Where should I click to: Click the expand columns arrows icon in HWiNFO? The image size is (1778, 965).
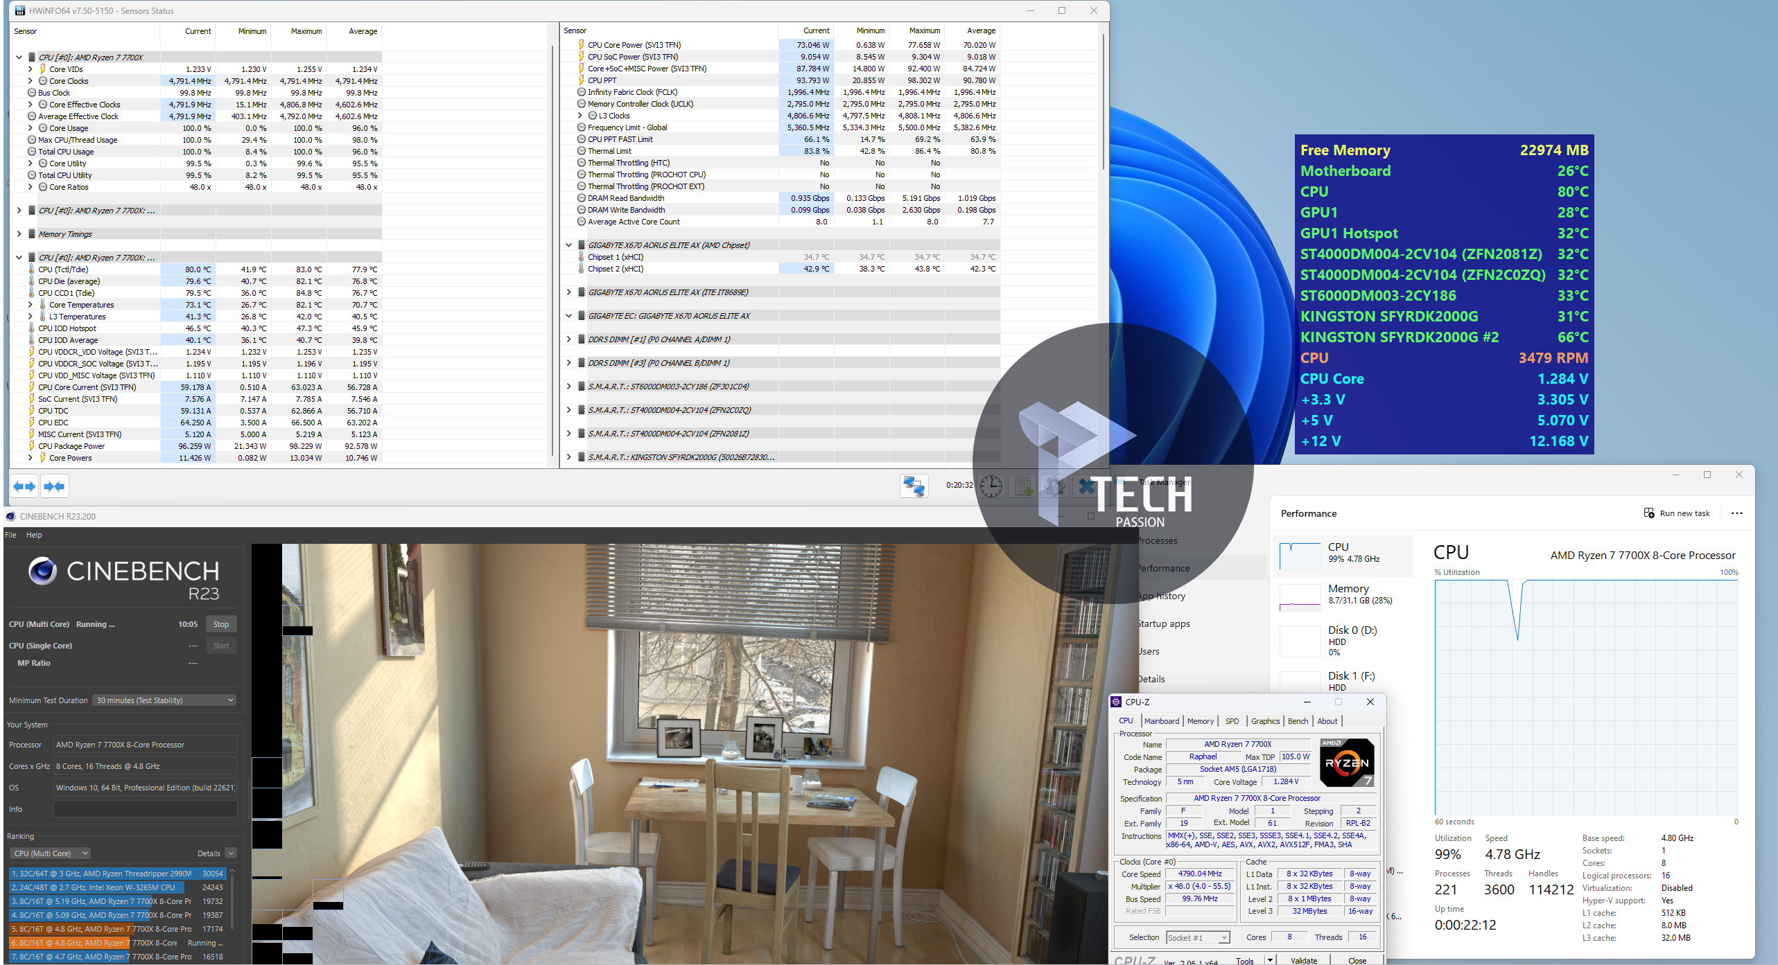click(24, 486)
